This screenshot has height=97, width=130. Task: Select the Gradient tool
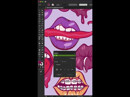tap(42, 30)
